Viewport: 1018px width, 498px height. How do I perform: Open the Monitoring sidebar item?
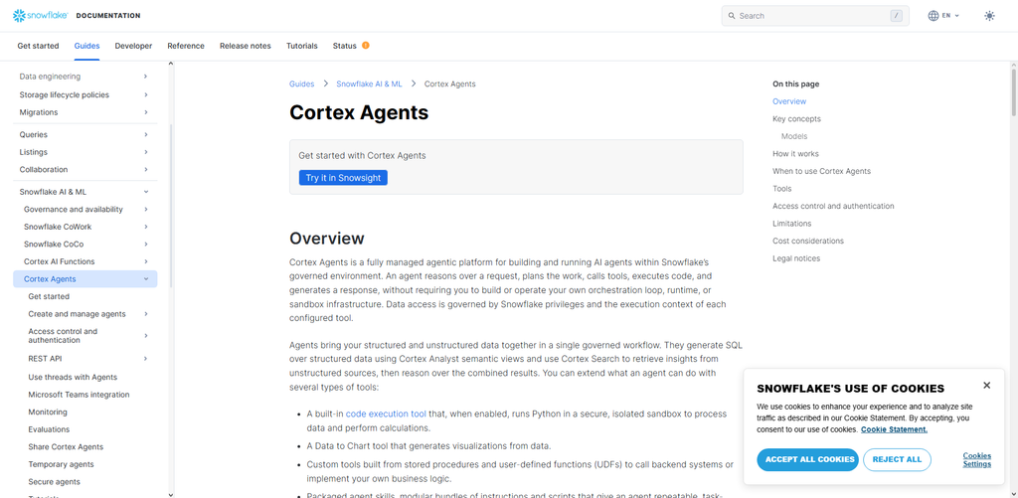[48, 413]
